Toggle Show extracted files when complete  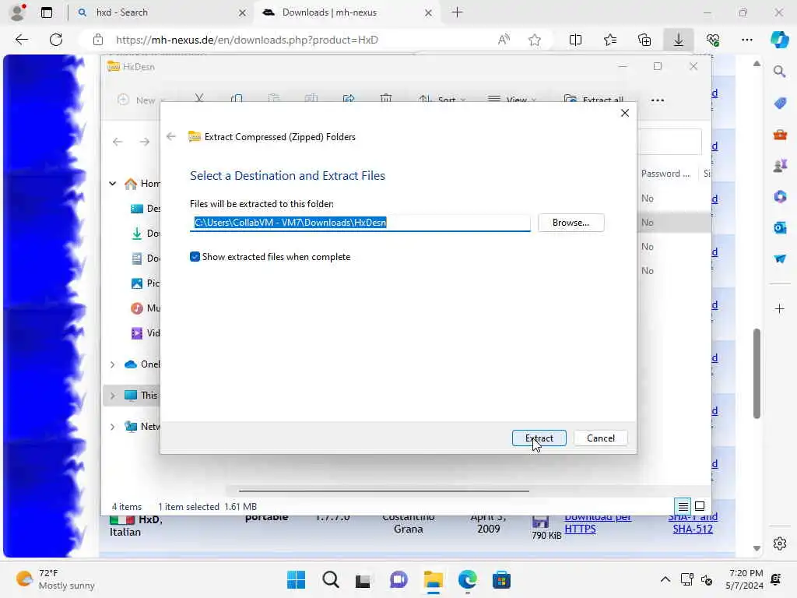tap(195, 257)
